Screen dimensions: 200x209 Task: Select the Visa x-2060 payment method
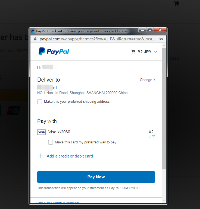(x=59, y=132)
